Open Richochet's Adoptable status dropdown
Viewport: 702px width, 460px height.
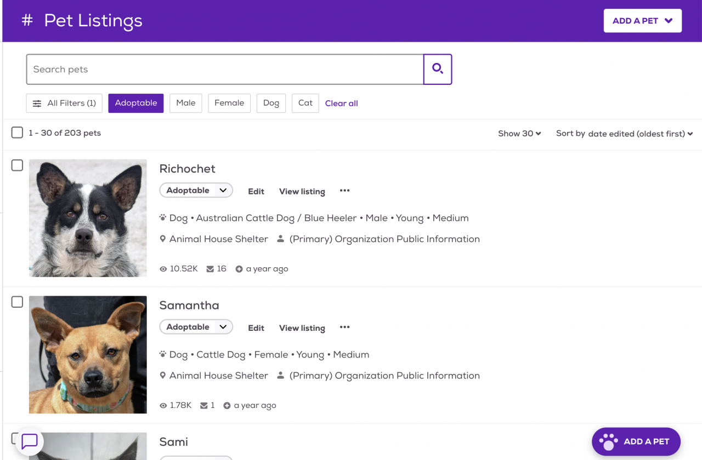tap(196, 191)
